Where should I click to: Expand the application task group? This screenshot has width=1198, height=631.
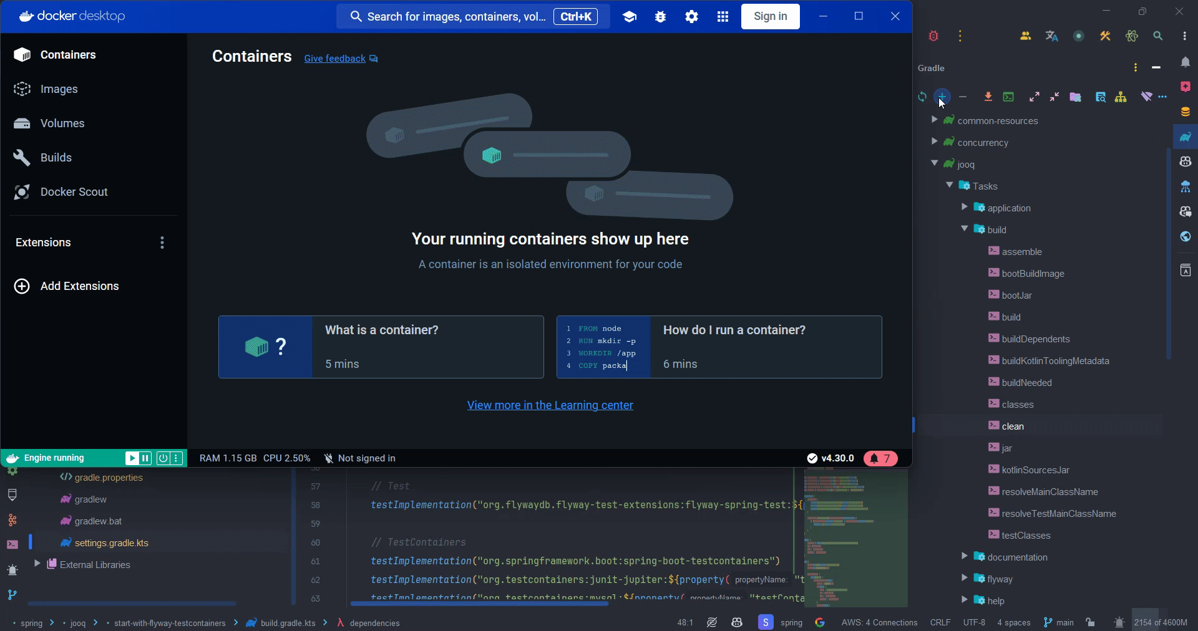pos(964,207)
